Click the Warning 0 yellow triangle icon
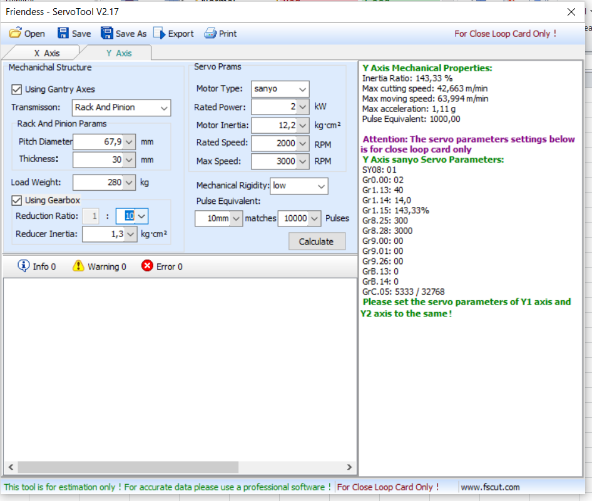The width and height of the screenshot is (592, 501). pyautogui.click(x=78, y=266)
